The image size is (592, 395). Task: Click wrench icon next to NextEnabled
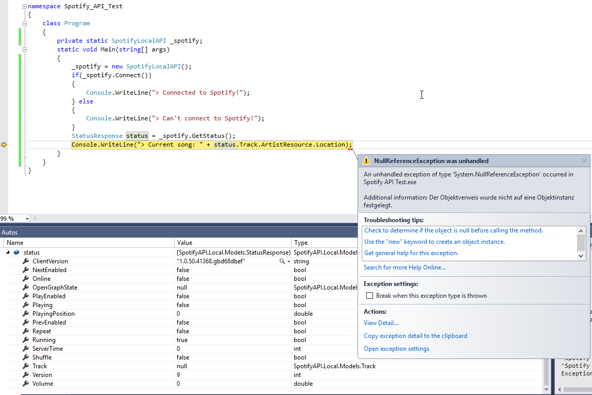pos(26,270)
